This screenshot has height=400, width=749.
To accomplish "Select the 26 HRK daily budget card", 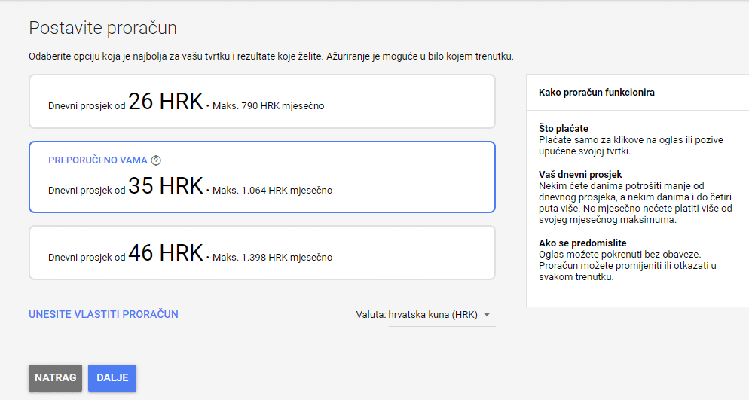I will (261, 102).
